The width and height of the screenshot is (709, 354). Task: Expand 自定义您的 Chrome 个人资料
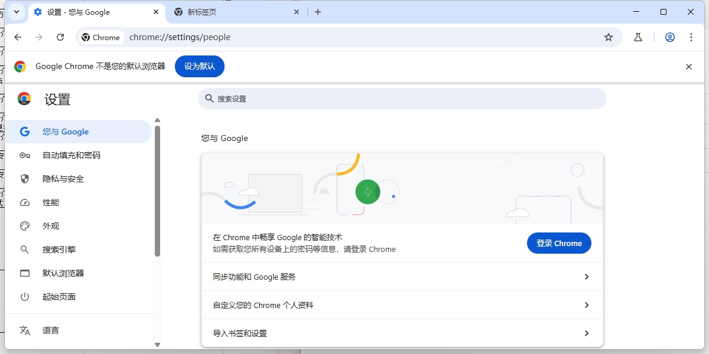coord(402,305)
